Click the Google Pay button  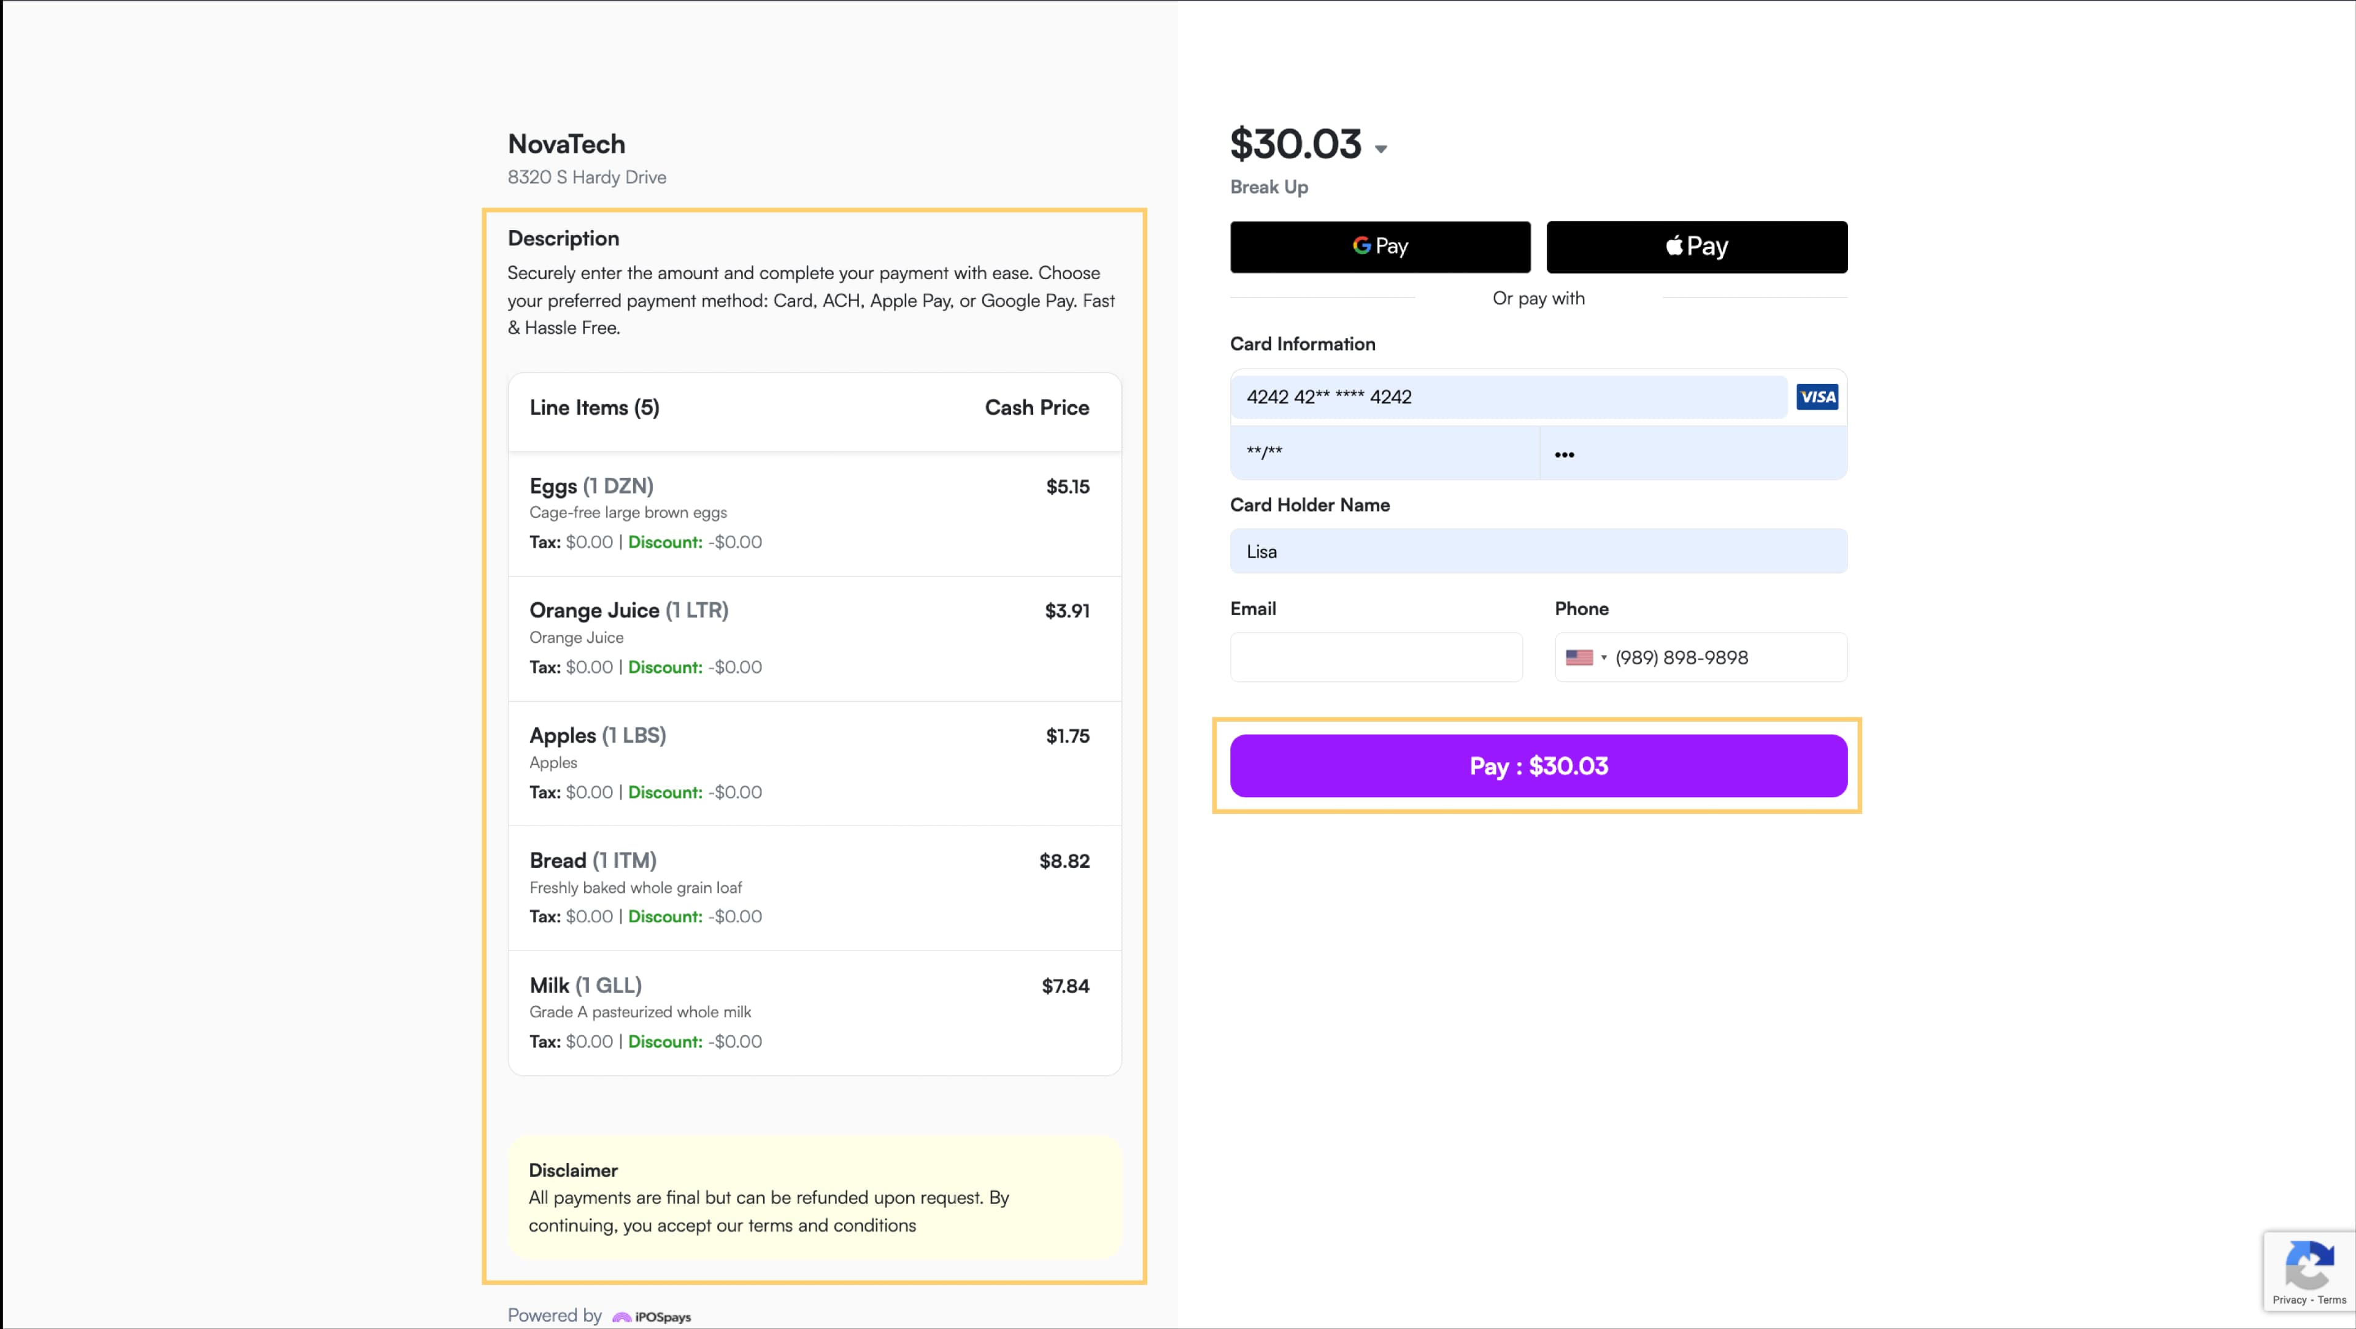(x=1380, y=246)
